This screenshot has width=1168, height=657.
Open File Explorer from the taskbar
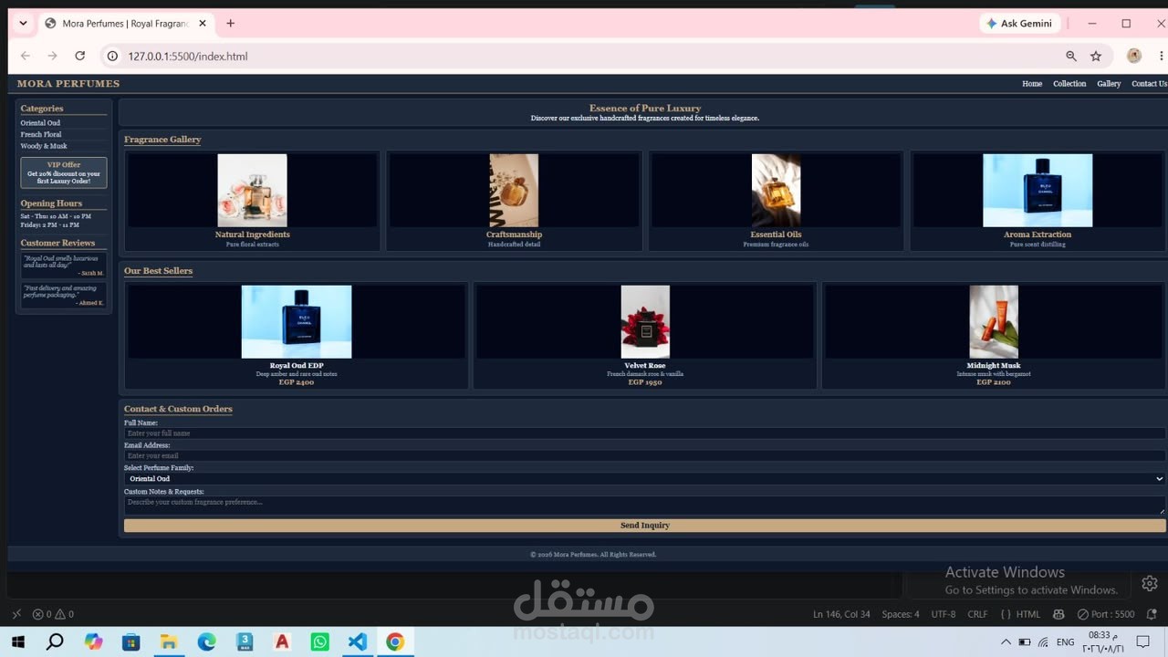[169, 641]
